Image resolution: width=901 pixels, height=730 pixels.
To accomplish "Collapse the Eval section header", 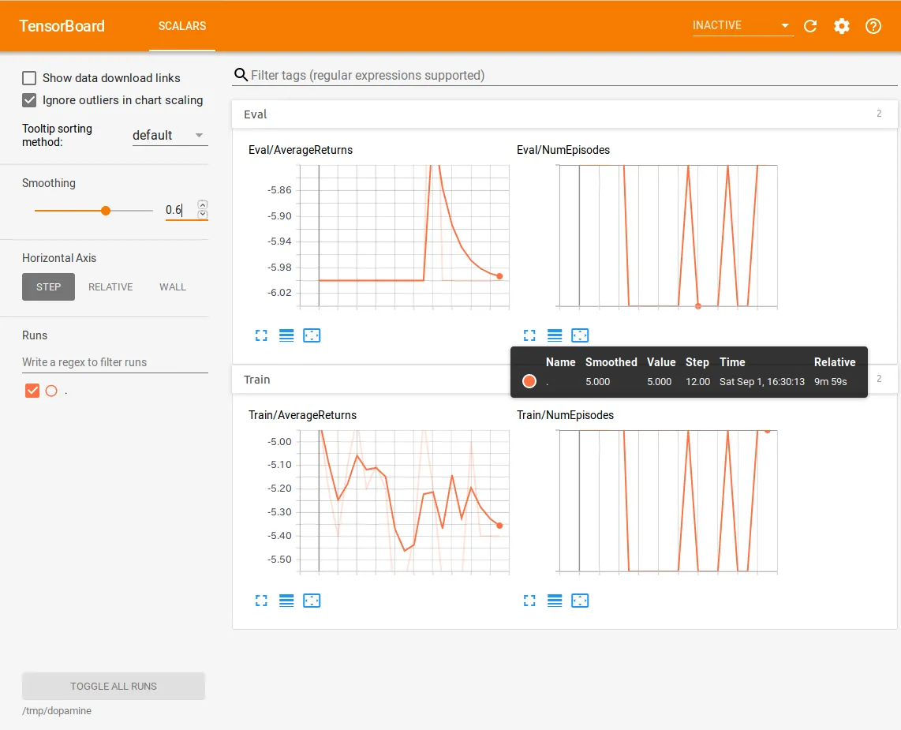I will [564, 114].
